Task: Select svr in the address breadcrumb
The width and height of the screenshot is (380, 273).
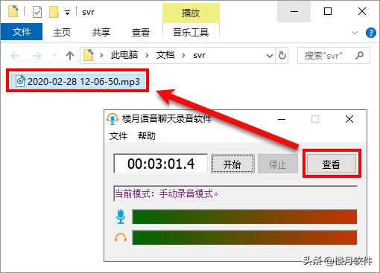Action: [199, 55]
